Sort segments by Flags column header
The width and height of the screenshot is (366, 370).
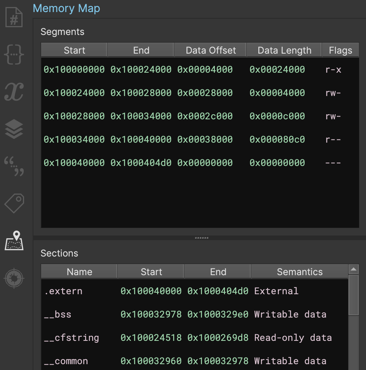click(340, 50)
